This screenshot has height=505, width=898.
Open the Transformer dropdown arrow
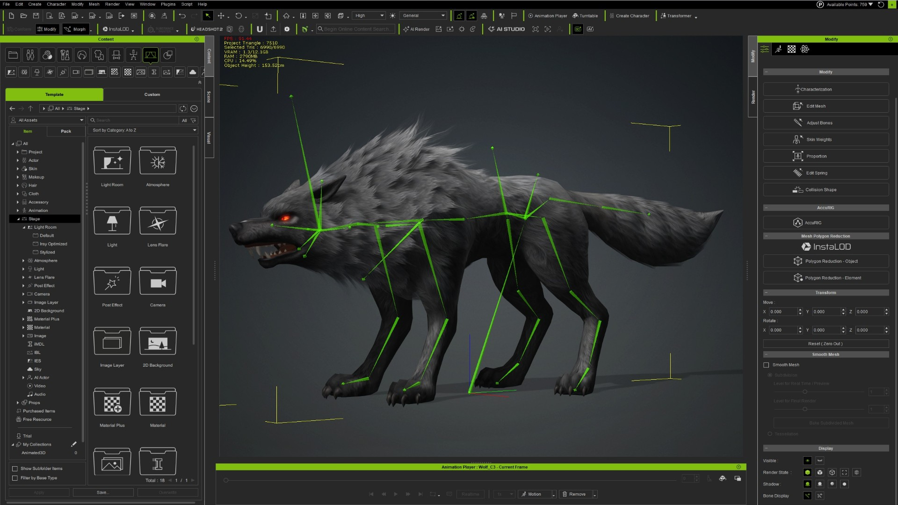pyautogui.click(x=696, y=17)
